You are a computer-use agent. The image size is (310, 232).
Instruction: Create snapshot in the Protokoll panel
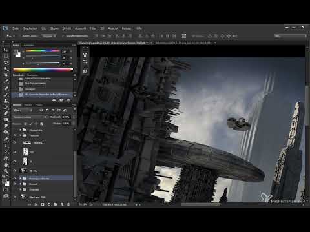61,101
